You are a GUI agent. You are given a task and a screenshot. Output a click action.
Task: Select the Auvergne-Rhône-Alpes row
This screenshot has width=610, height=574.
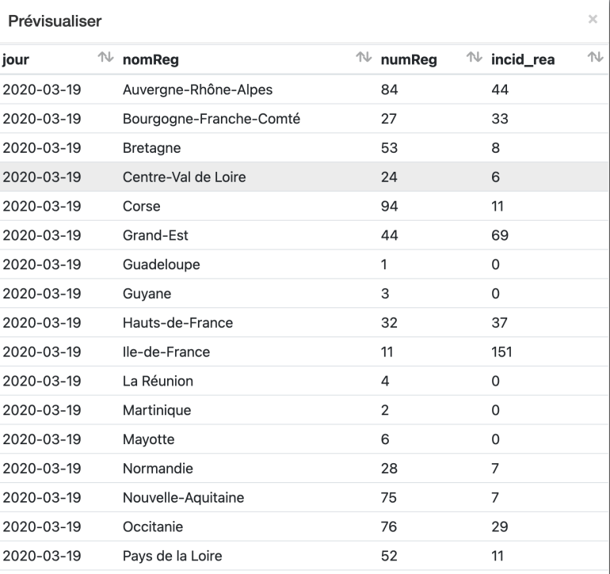click(304, 89)
